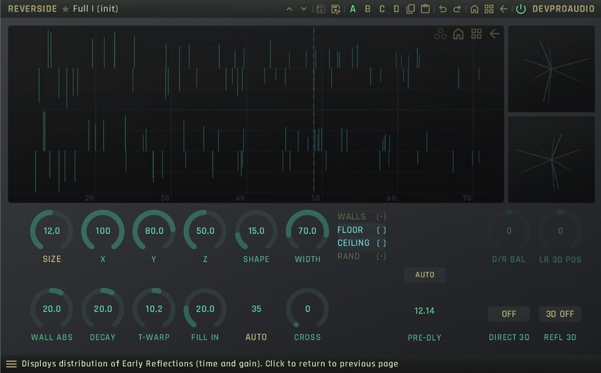Undo the last change
The width and height of the screenshot is (601, 373).
(443, 9)
